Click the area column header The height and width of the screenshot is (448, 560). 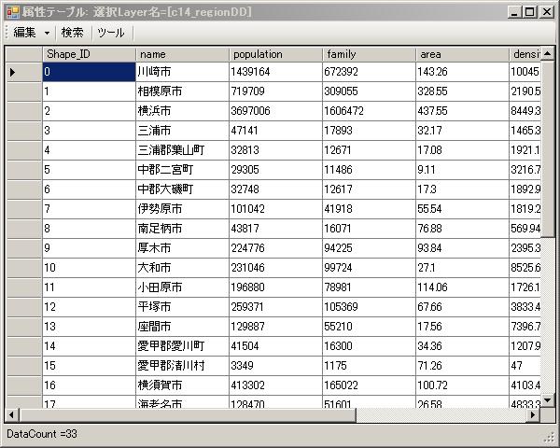[x=462, y=54]
